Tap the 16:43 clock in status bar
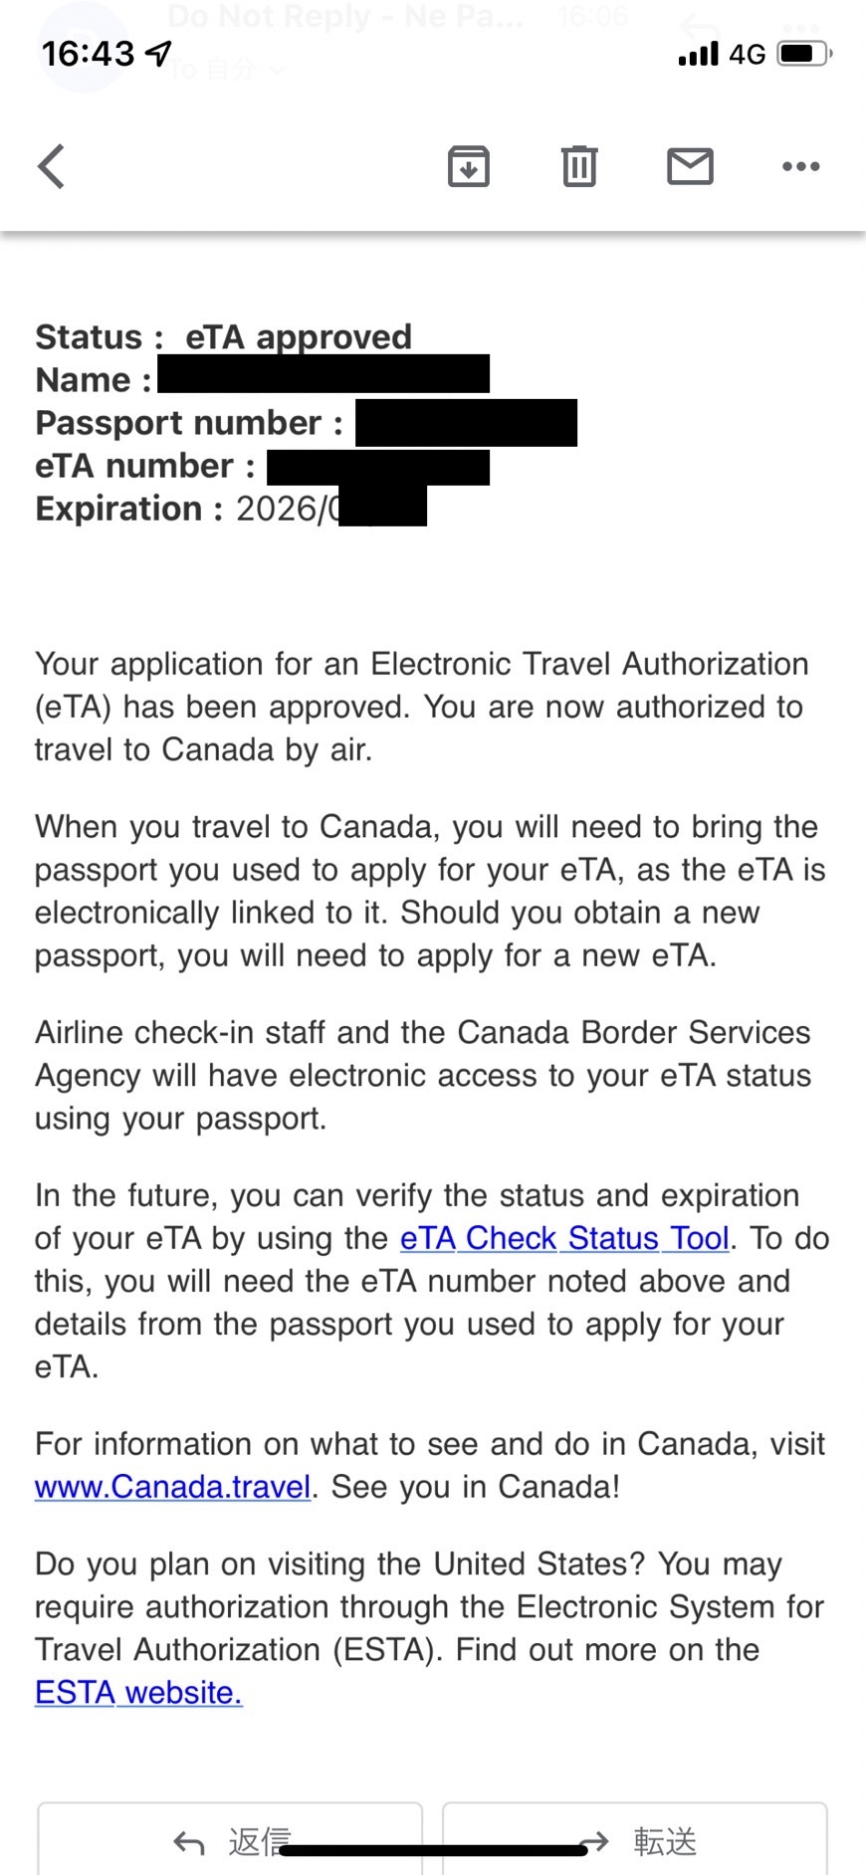The width and height of the screenshot is (866, 1875). (88, 54)
